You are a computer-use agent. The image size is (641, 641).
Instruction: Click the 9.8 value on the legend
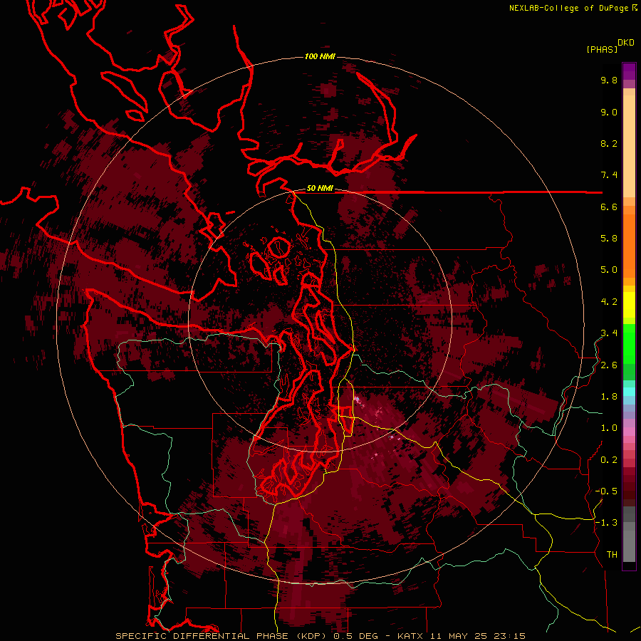609,80
